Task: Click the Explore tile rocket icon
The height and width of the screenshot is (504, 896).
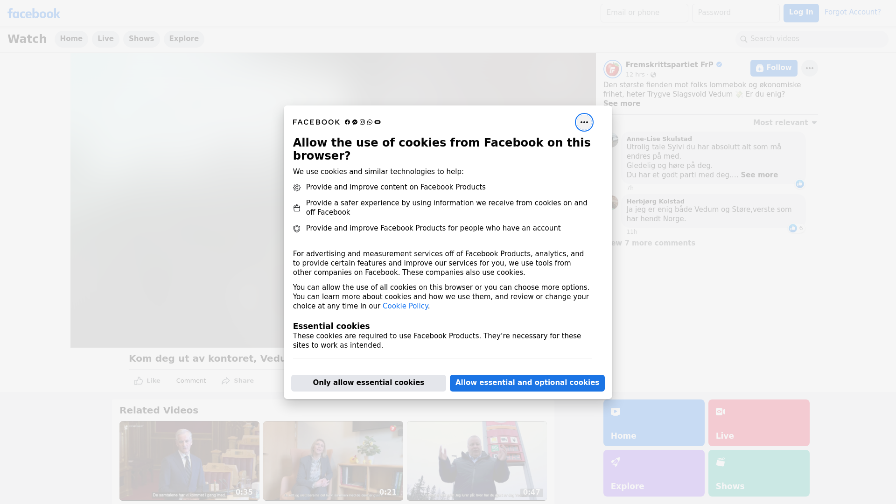Action: pyautogui.click(x=616, y=462)
